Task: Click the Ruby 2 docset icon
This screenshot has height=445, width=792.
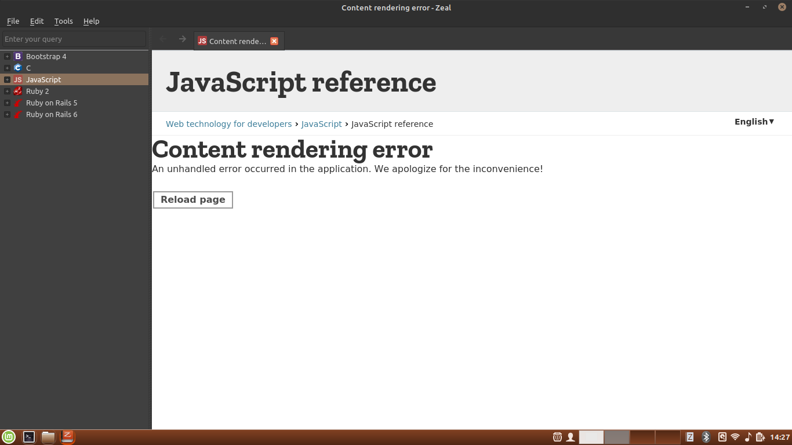Action: pyautogui.click(x=18, y=91)
